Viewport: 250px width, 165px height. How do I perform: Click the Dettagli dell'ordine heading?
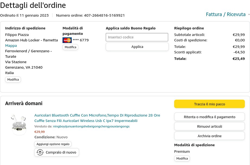[x=33, y=5]
